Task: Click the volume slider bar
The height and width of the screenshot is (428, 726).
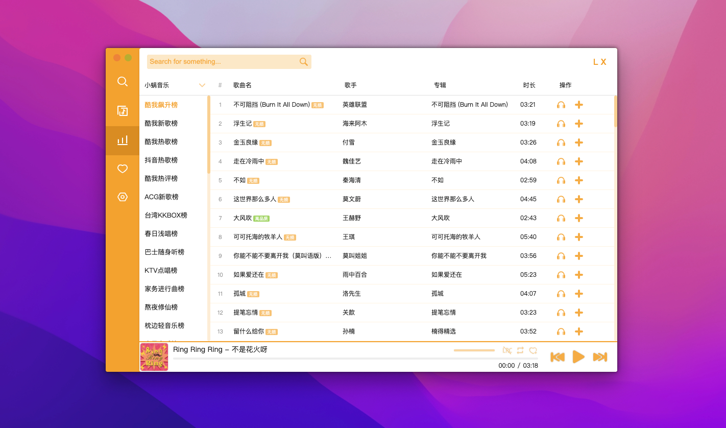Action: pyautogui.click(x=474, y=350)
